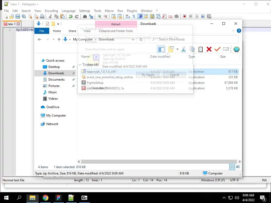Viewport: 271px width, 203px height.
Task: Open dropdown arrow next to folder options
Action: [x=177, y=49]
